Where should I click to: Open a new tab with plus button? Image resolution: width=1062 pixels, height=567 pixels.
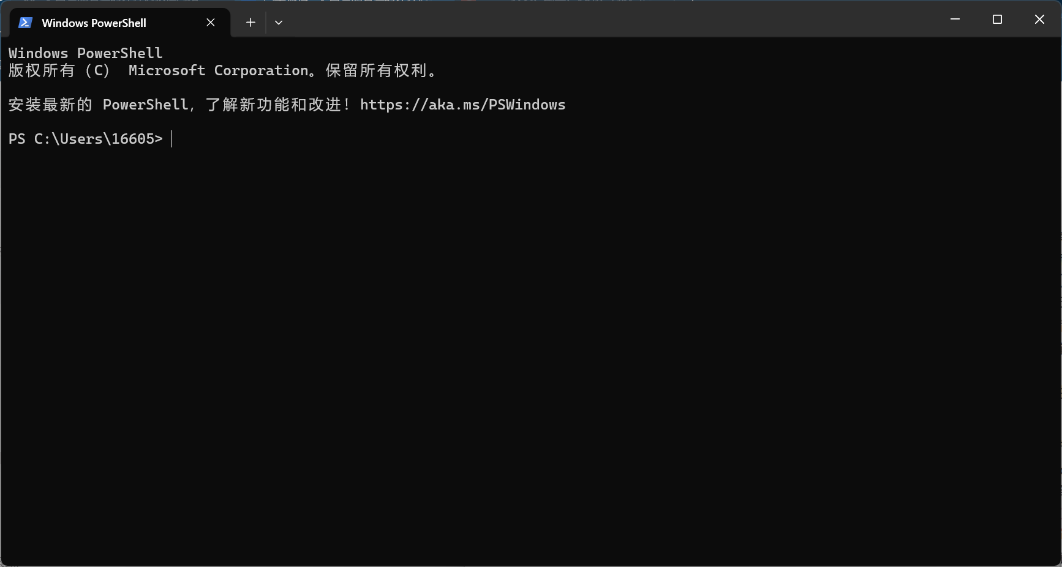250,23
